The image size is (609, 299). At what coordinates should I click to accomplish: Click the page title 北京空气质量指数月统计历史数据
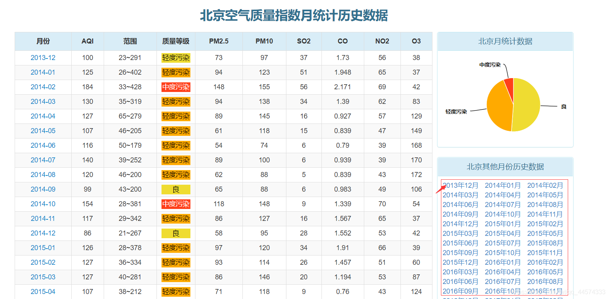pos(294,15)
